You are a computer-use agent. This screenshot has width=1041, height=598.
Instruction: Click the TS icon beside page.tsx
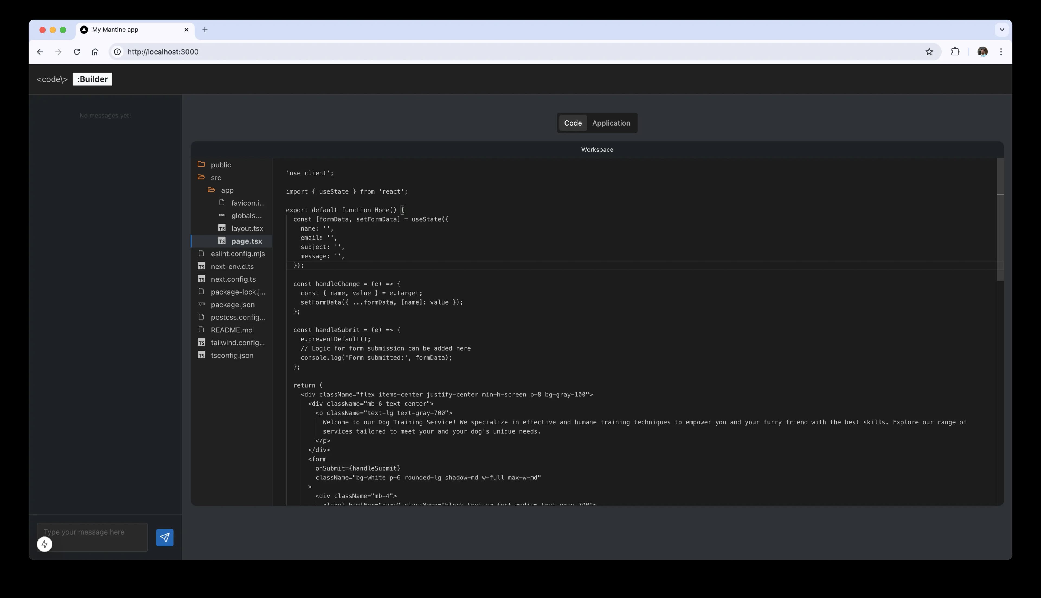coord(222,241)
